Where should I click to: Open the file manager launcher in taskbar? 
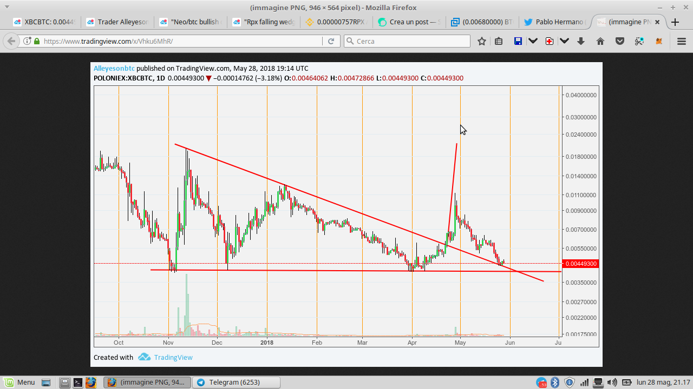65,383
